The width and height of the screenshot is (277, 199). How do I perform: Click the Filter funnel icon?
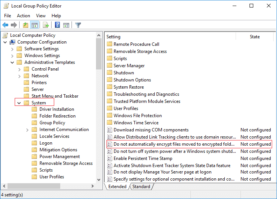tap(78, 25)
